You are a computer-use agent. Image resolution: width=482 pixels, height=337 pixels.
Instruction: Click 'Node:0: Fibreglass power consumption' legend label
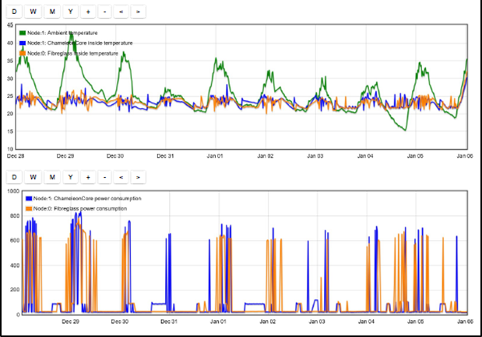click(x=80, y=209)
